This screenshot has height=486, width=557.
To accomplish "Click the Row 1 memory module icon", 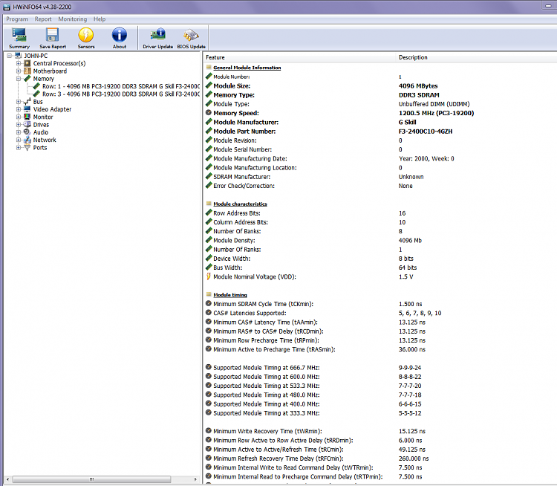I will pyautogui.click(x=36, y=86).
